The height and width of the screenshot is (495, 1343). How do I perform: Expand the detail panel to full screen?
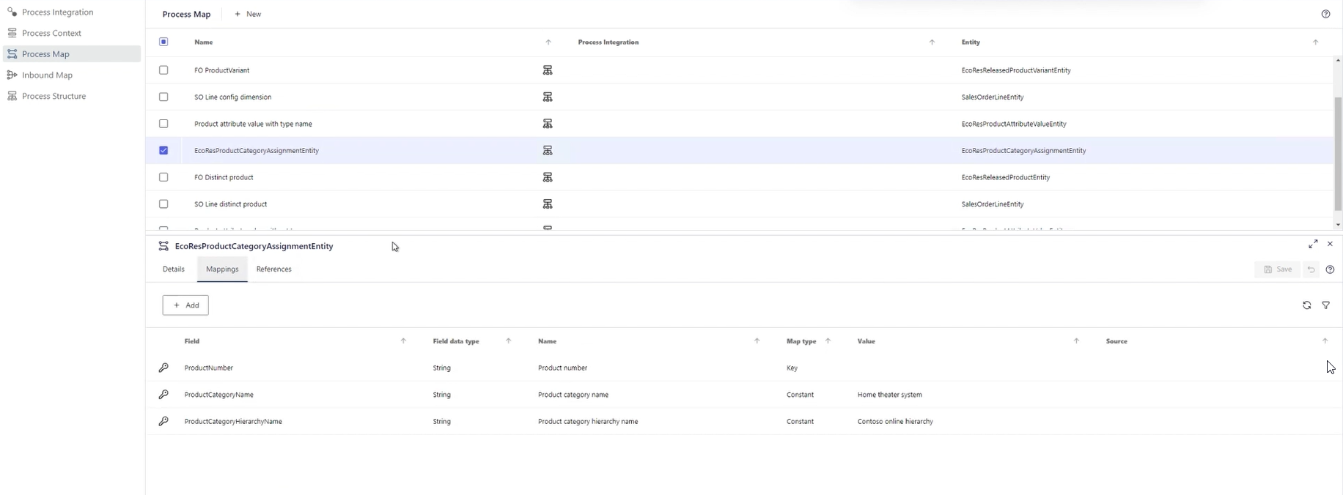(x=1313, y=244)
